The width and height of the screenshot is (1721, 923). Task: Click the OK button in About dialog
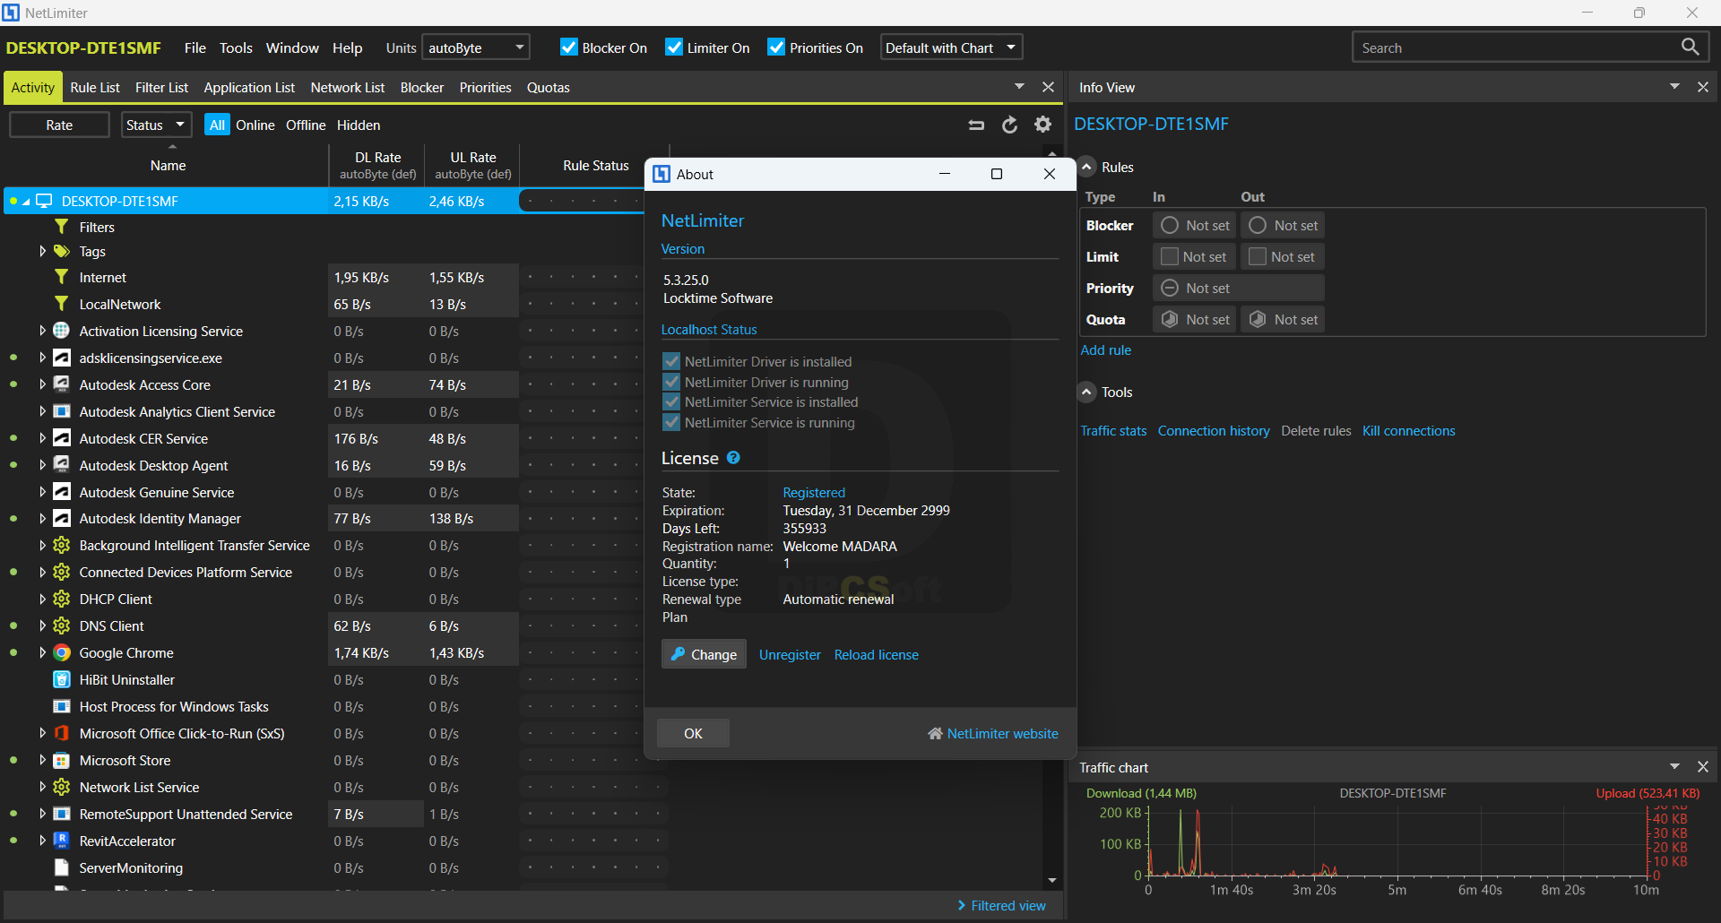point(693,733)
